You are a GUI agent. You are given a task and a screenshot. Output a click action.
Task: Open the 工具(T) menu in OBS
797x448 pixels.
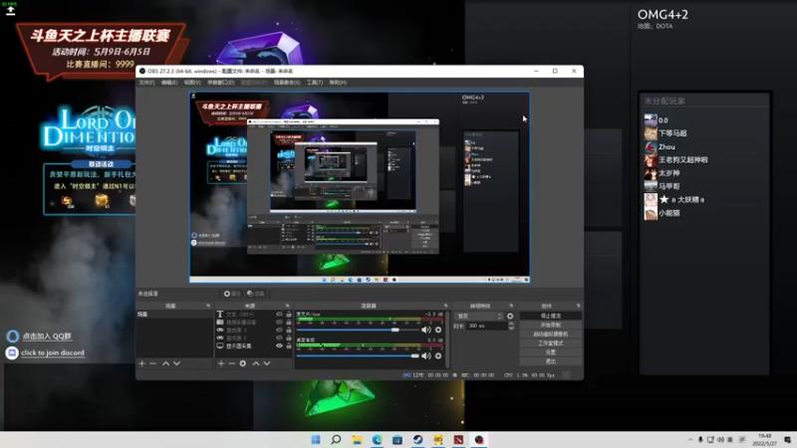point(315,83)
